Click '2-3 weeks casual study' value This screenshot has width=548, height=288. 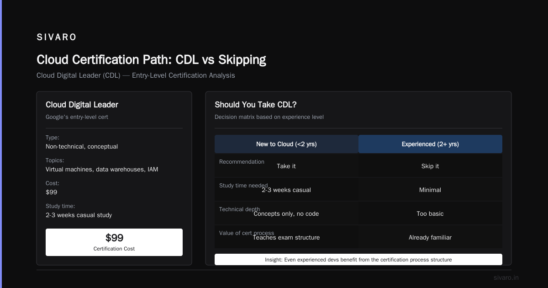[79, 215]
